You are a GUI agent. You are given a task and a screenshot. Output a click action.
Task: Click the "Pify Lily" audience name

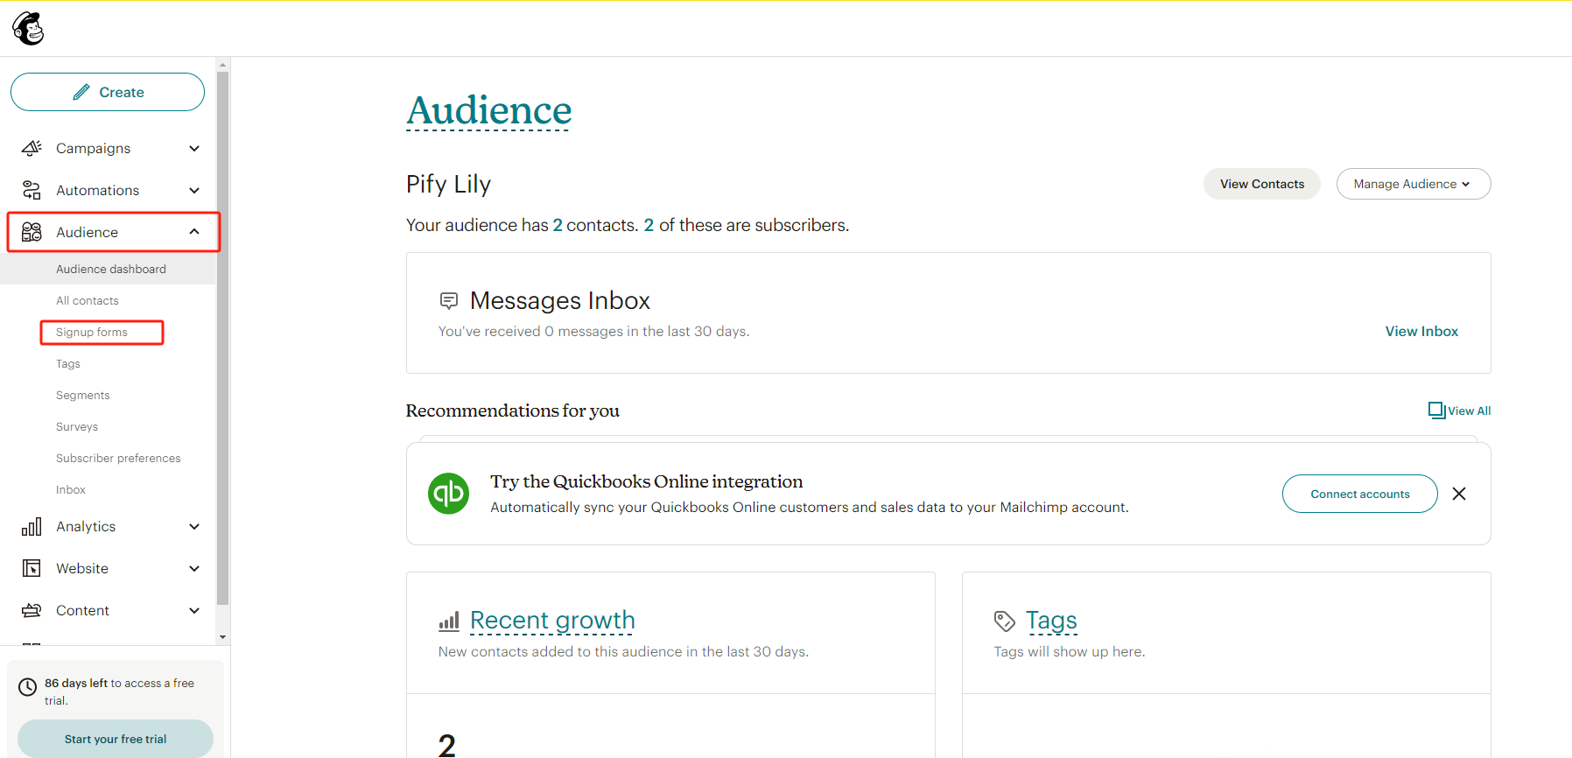pyautogui.click(x=448, y=184)
